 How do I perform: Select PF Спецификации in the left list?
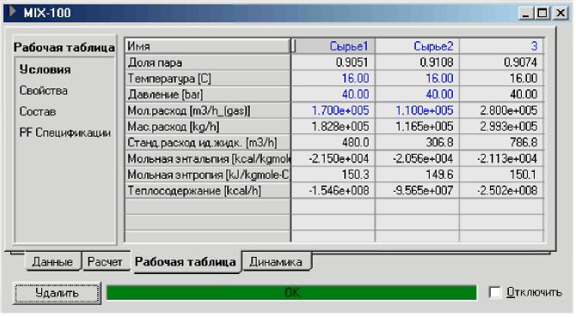coord(65,132)
